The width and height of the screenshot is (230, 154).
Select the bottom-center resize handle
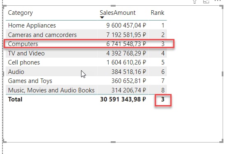point(113,142)
